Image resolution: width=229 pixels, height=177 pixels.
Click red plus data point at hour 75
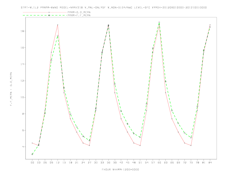[x=191, y=145]
